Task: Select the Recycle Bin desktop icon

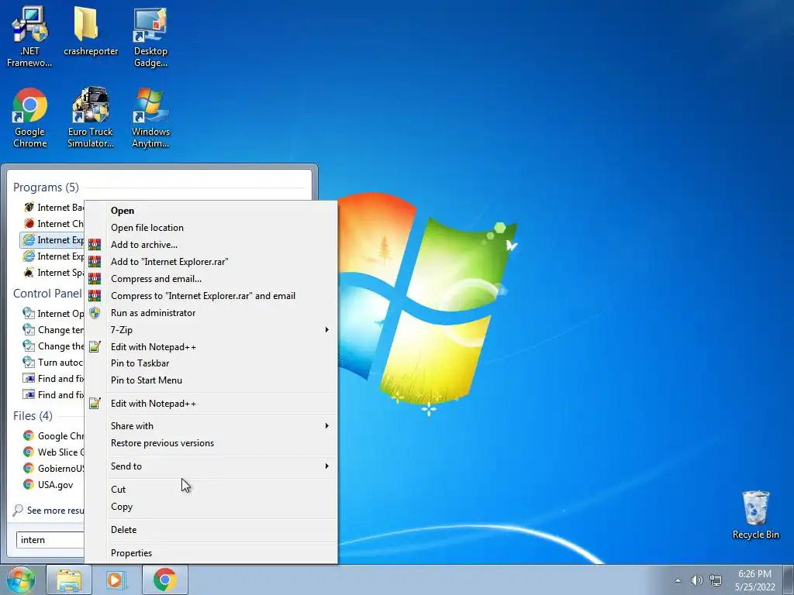Action: (x=755, y=514)
